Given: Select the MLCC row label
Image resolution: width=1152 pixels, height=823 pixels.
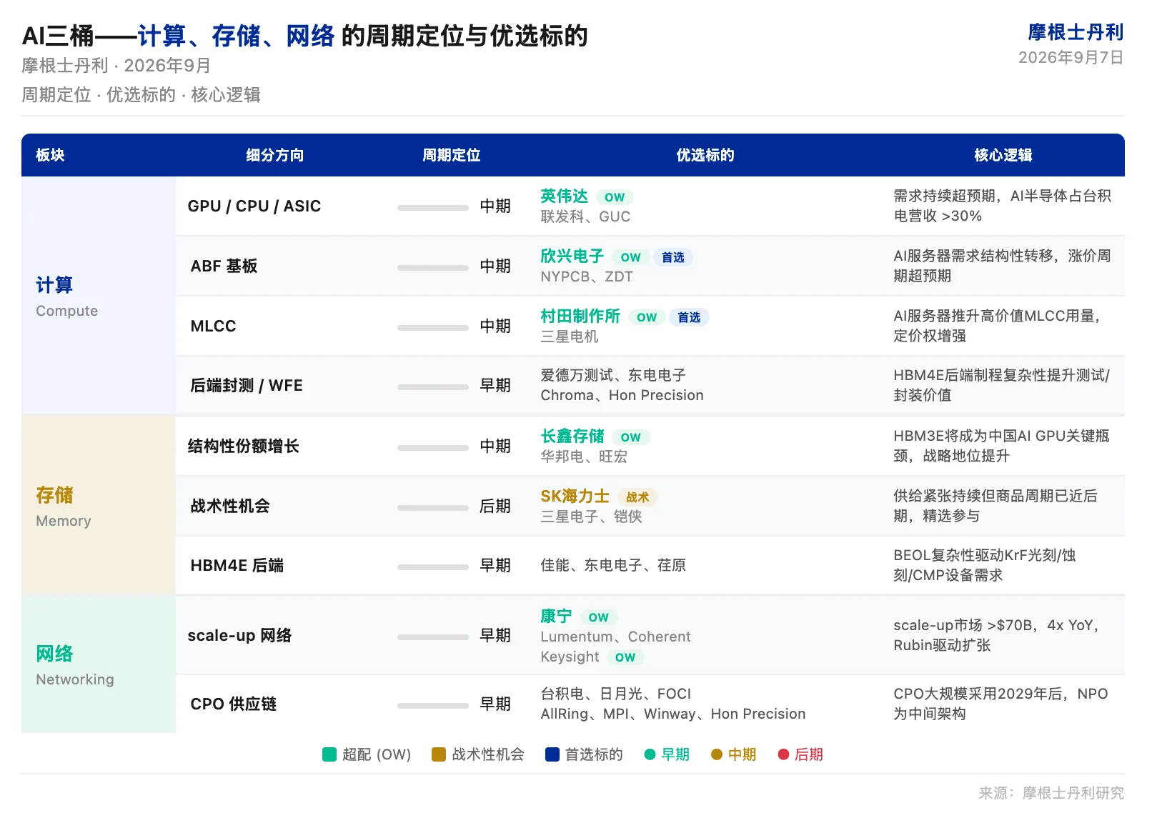Looking at the screenshot, I should (213, 326).
